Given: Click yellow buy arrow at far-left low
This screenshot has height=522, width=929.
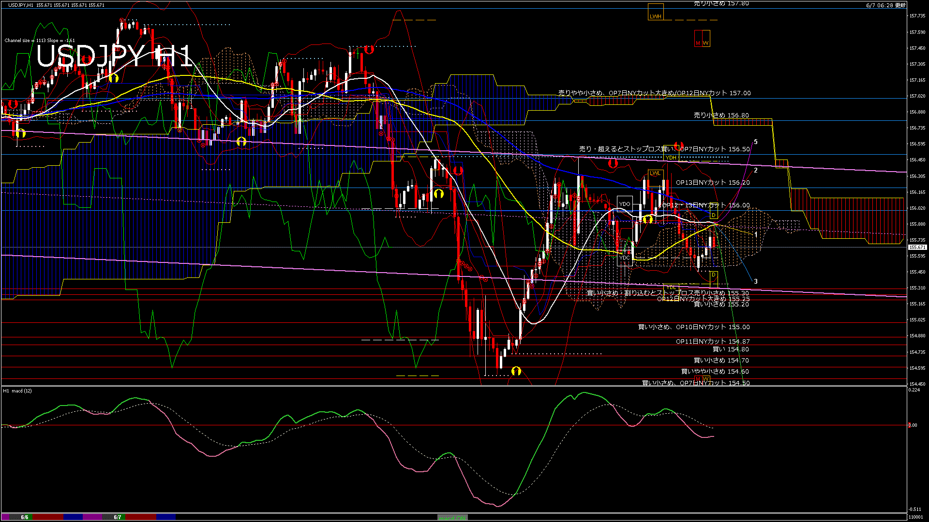Looking at the screenshot, I should coord(20,132).
